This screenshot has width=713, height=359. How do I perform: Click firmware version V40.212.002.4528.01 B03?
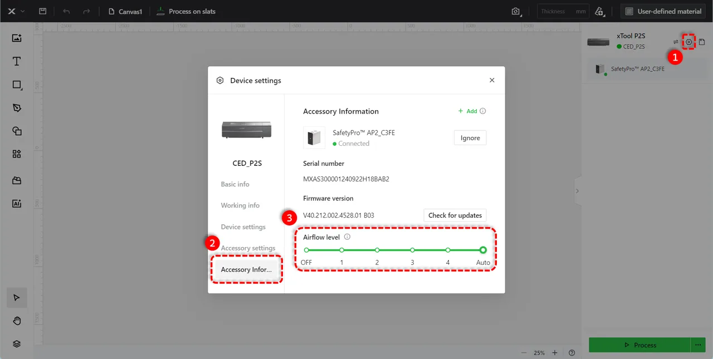click(339, 215)
